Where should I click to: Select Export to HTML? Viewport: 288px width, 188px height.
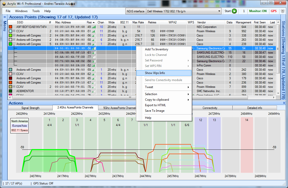pos(164,105)
